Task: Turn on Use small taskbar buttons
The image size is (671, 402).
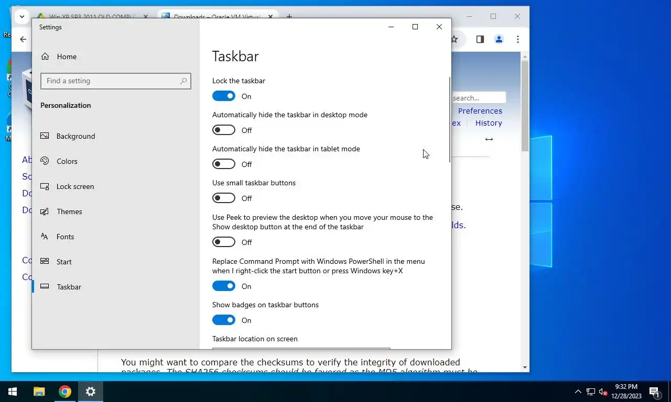Action: pyautogui.click(x=224, y=198)
